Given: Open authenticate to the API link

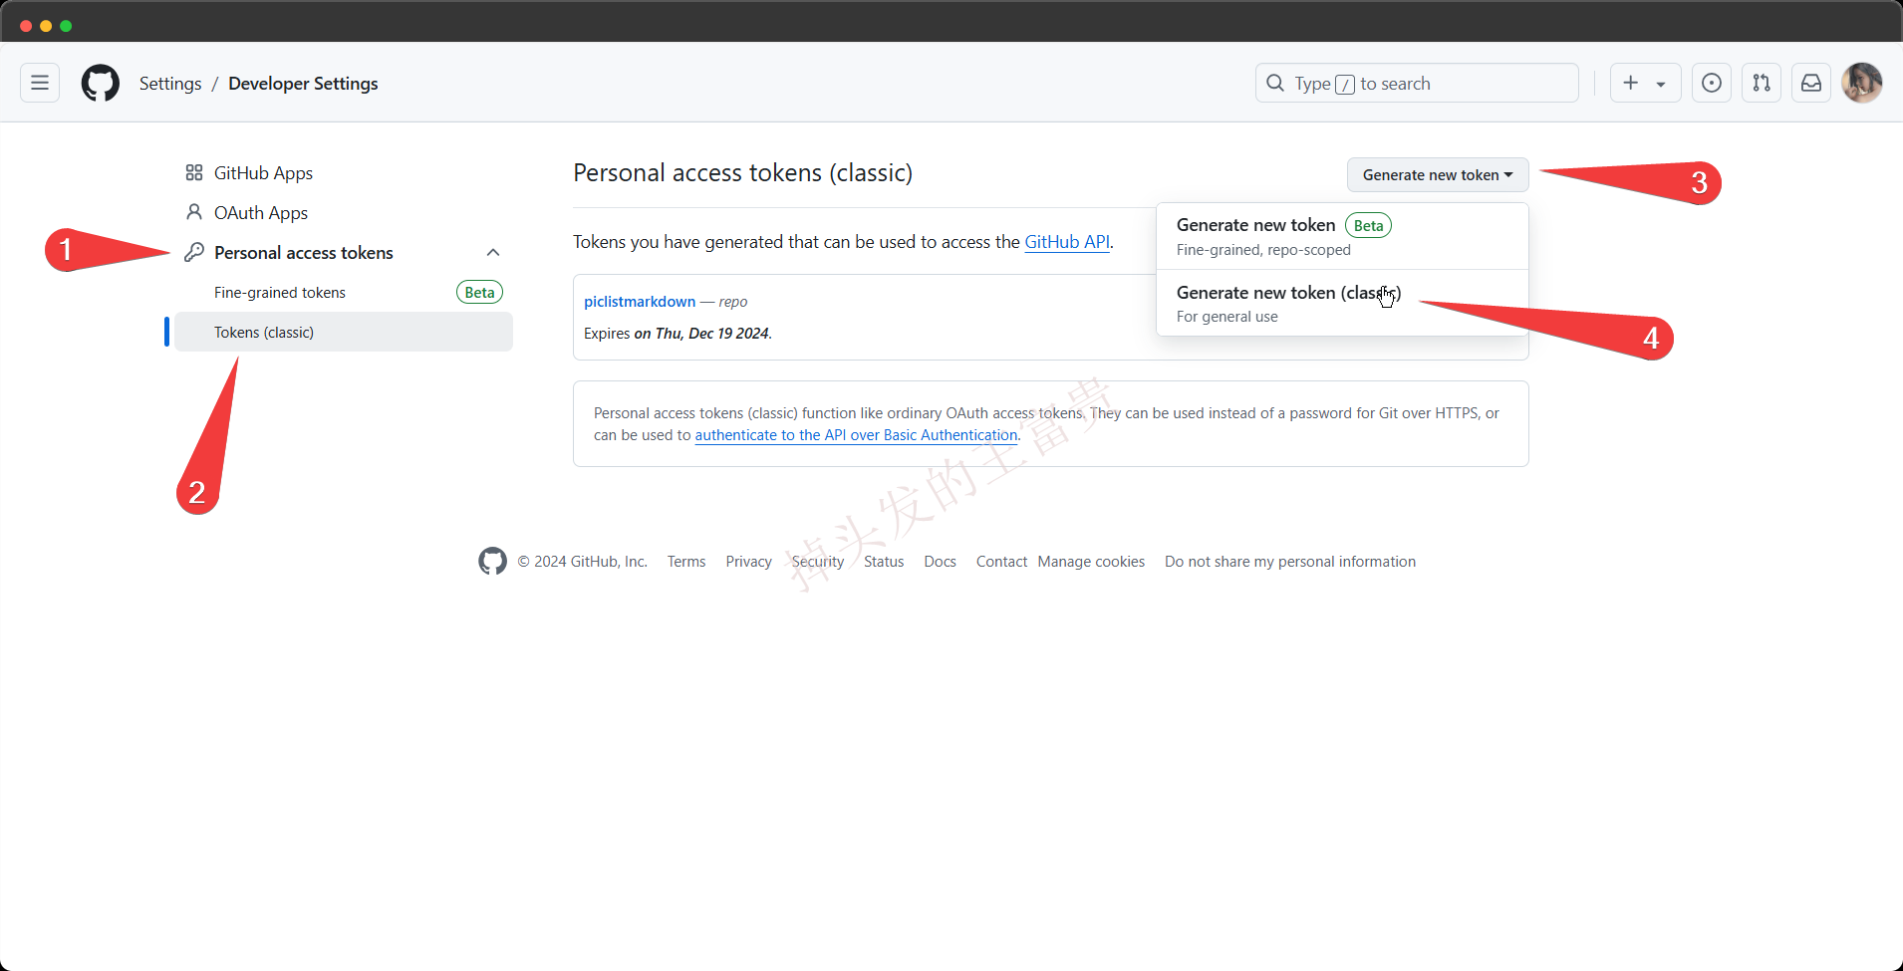Looking at the screenshot, I should click(857, 434).
